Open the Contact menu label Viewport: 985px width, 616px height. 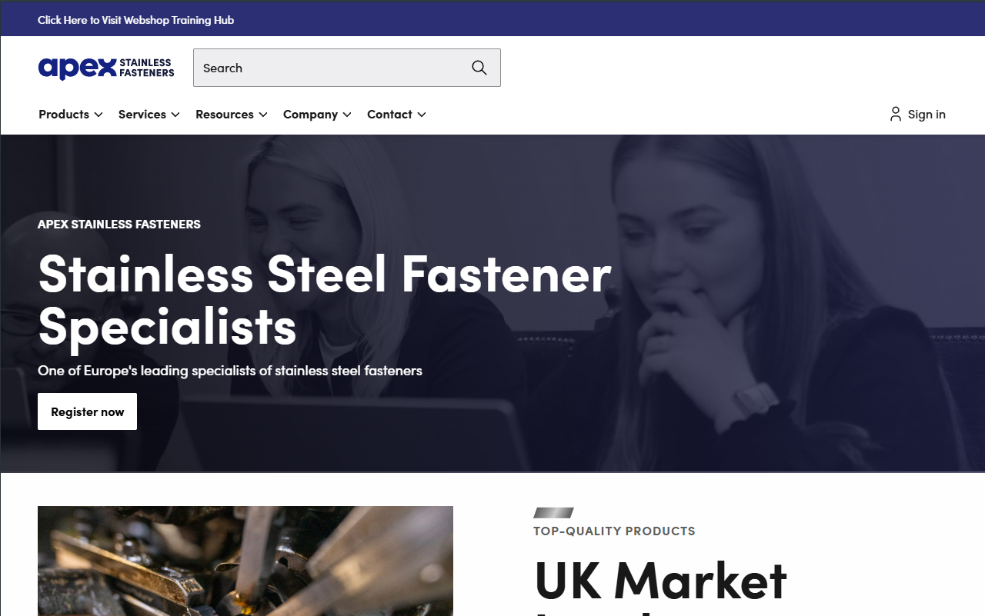point(389,114)
